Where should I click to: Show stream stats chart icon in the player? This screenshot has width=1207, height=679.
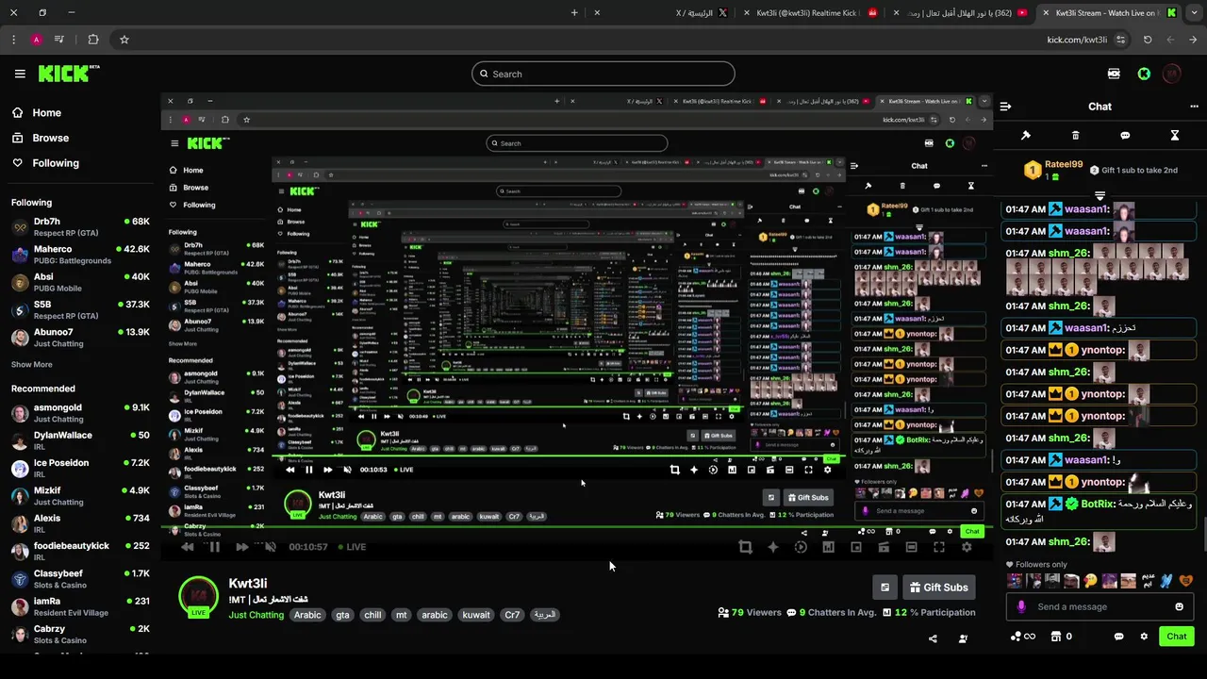click(x=828, y=547)
